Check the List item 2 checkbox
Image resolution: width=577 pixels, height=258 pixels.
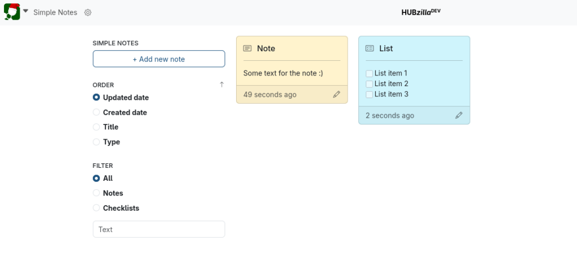(369, 84)
